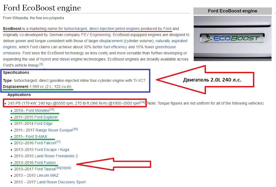
Task: Click 'From Wikipedia, the free encyclopedia'
Action: (33, 18)
